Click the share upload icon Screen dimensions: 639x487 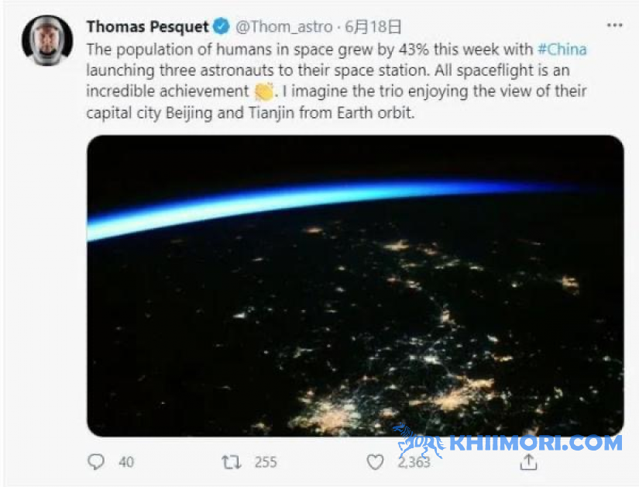coord(528,461)
